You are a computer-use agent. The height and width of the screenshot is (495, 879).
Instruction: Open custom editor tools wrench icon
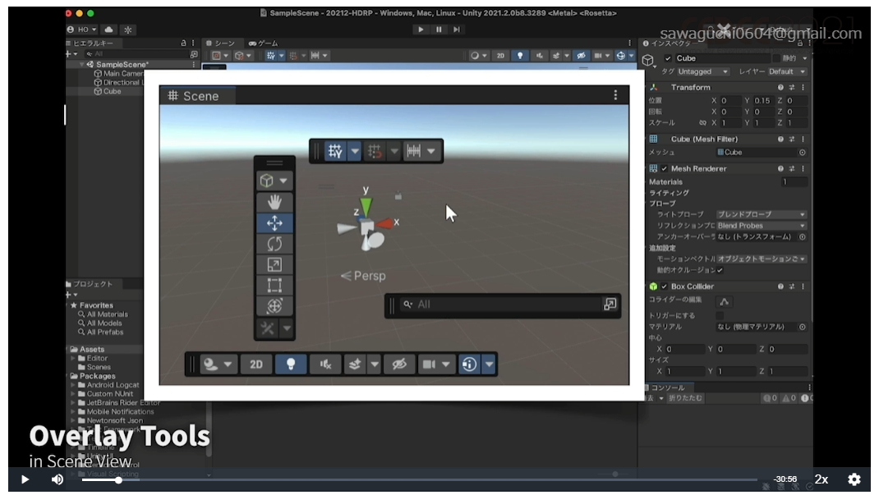tap(268, 328)
